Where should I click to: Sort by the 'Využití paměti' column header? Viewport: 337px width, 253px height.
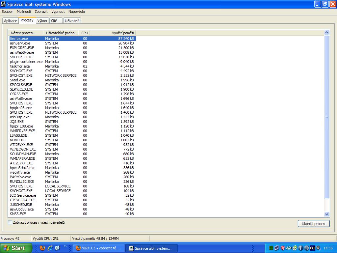pos(113,33)
